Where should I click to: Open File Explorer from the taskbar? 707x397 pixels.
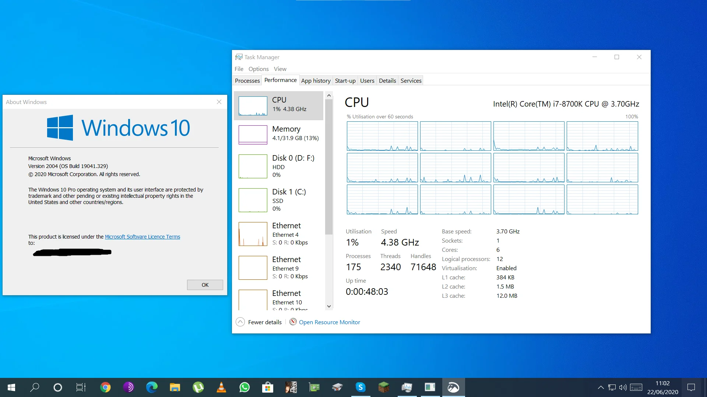tap(175, 387)
